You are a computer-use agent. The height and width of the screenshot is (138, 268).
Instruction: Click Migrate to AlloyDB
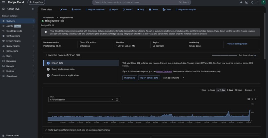[186, 10]
